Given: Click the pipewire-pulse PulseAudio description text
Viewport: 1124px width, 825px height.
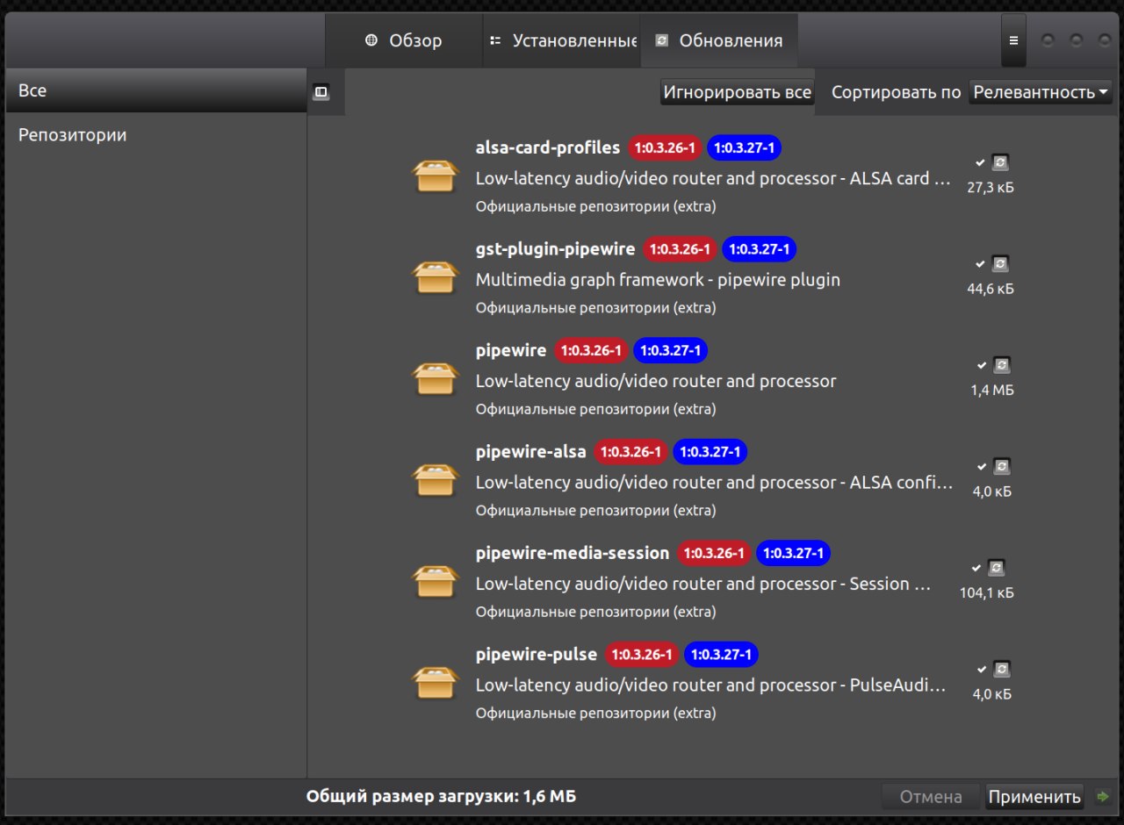Looking at the screenshot, I should 711,685.
